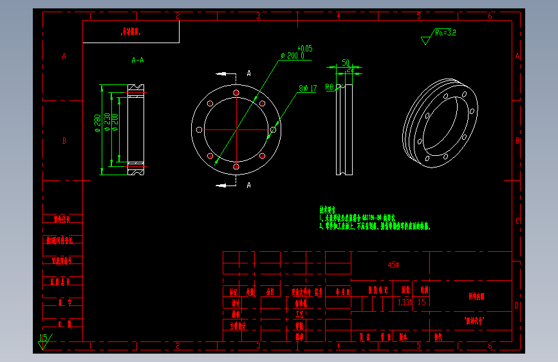The image size is (558, 362).
Task: Click the upper section arrow labeled A
Action: click(226, 74)
